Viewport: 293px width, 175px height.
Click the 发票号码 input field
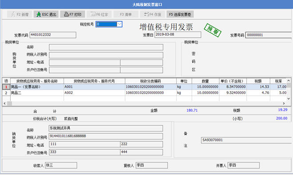pos(269,35)
